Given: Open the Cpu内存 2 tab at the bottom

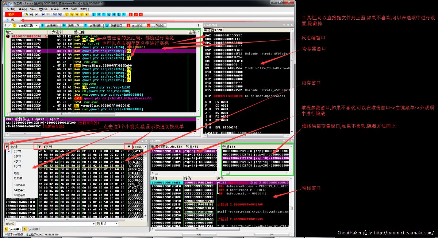Looking at the screenshot, I should (x=32, y=229).
